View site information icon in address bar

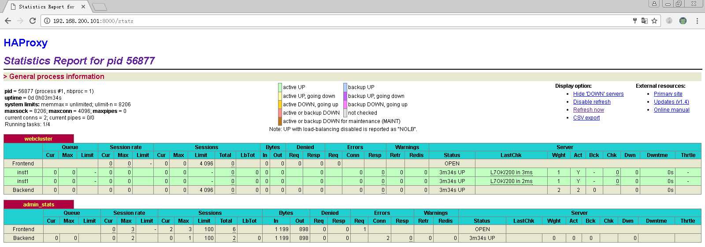pos(47,21)
